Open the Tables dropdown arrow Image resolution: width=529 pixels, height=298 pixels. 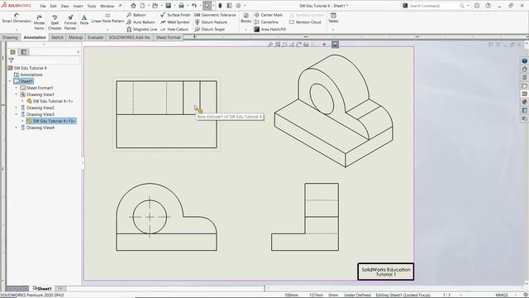click(333, 30)
